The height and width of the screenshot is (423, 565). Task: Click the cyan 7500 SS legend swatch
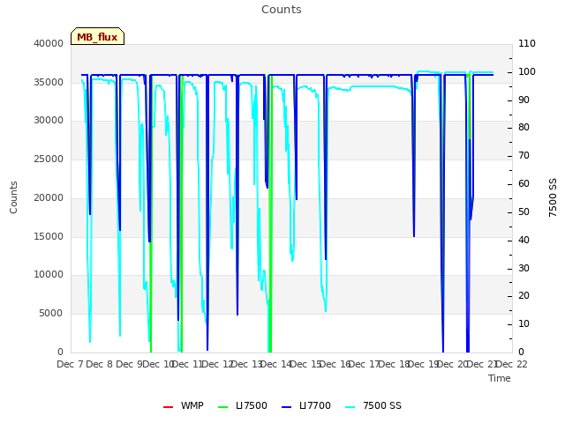click(350, 407)
